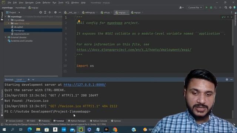Click the intention lightbulb in the editor
Viewport: 237px width, 133px height.
[x=79, y=21]
